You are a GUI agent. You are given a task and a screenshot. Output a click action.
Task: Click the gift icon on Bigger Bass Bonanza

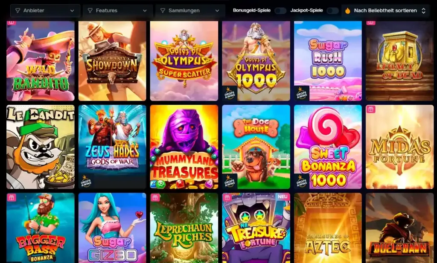click(12, 198)
